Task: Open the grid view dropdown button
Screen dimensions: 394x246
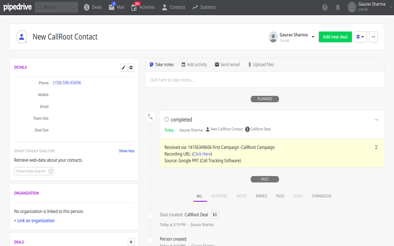Action: click(x=360, y=37)
